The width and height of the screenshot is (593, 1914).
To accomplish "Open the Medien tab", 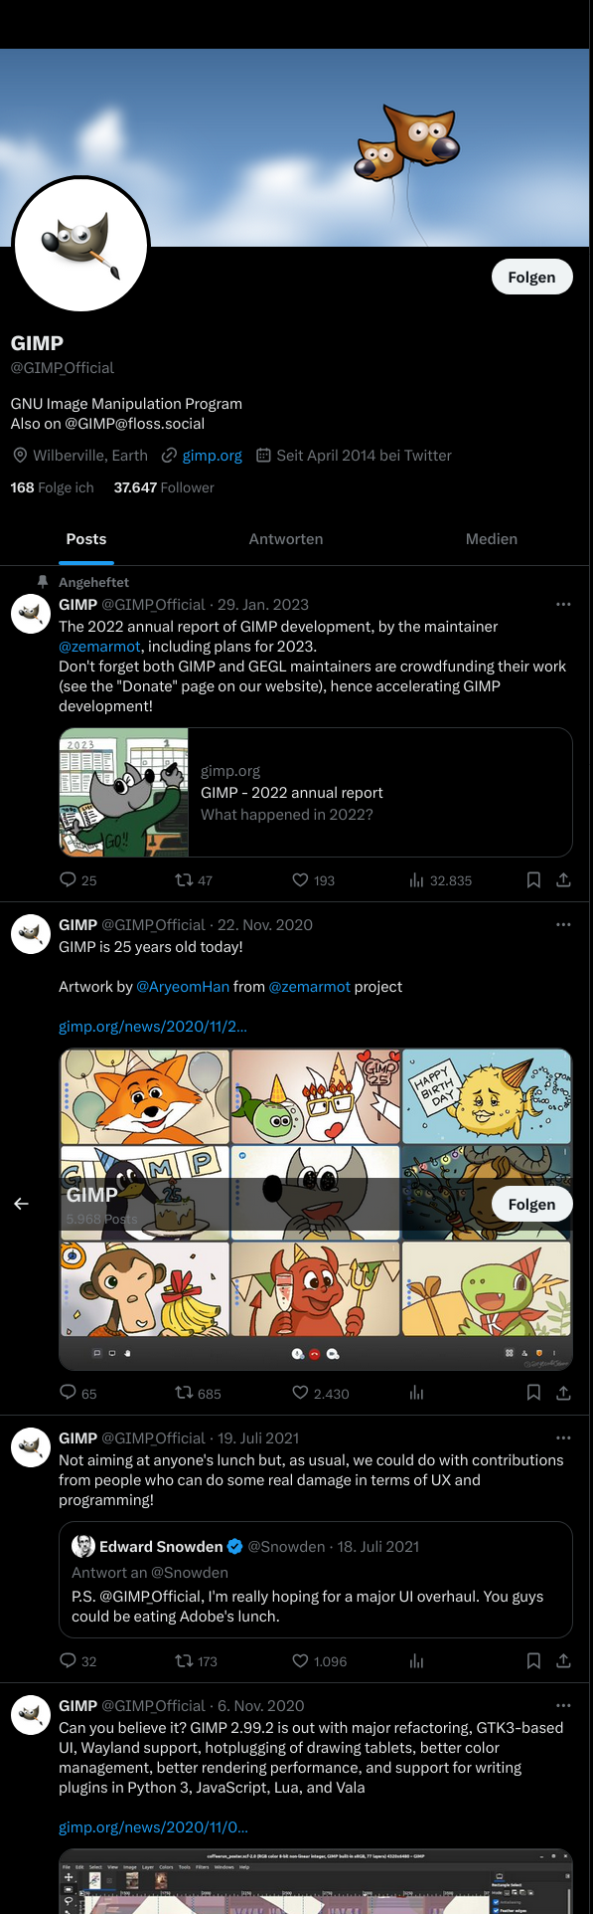I will click(491, 538).
